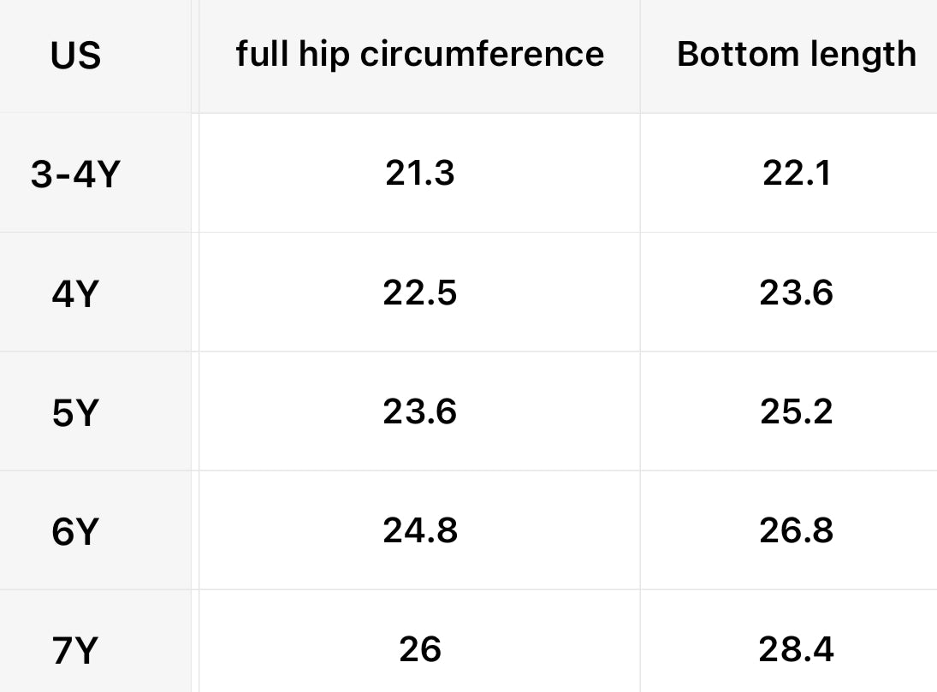Click the Bottom length column header
Screen dimensions: 937x692
point(796,55)
